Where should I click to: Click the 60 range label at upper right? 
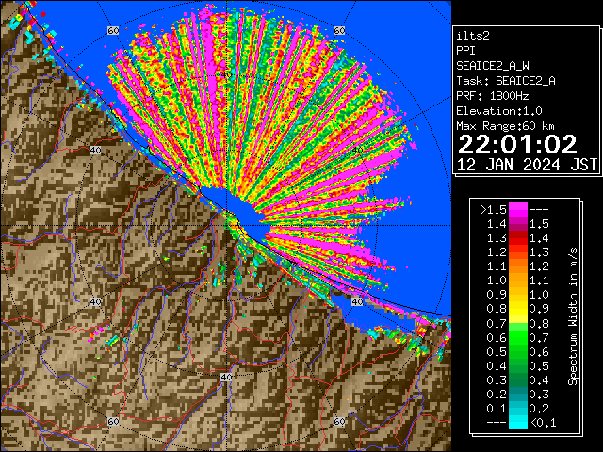339,30
